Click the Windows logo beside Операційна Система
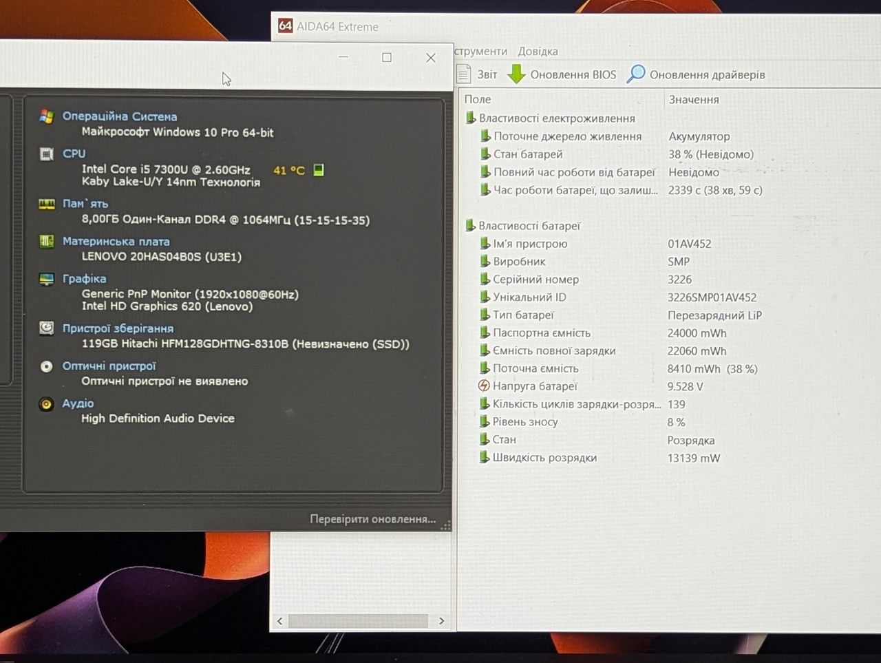Image resolution: width=881 pixels, height=663 pixels. pos(46,116)
